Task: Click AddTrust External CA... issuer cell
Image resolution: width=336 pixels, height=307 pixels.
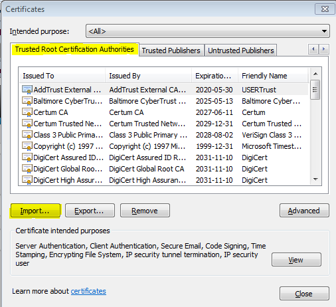Action: [147, 90]
